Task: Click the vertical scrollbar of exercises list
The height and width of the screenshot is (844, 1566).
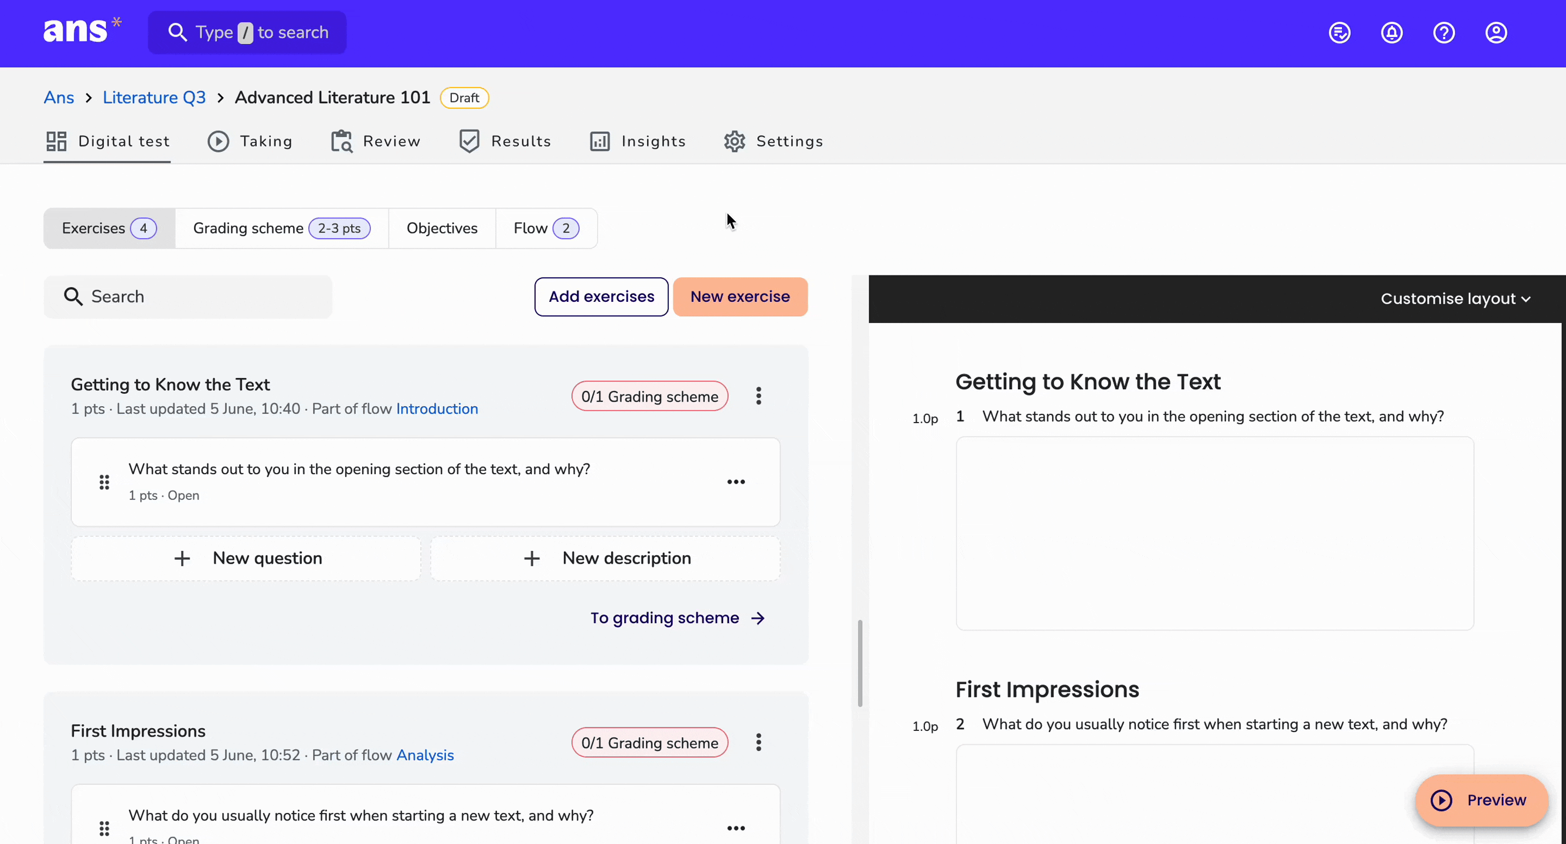Action: (860, 663)
